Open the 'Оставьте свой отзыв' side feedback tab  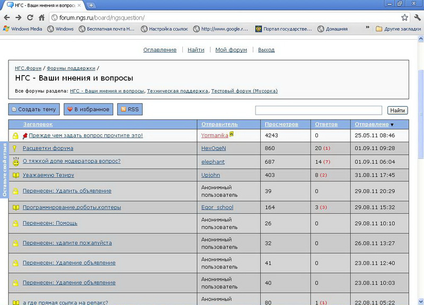4,169
